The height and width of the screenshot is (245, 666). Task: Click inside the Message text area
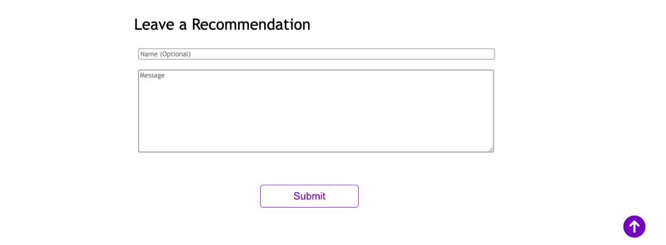click(316, 111)
